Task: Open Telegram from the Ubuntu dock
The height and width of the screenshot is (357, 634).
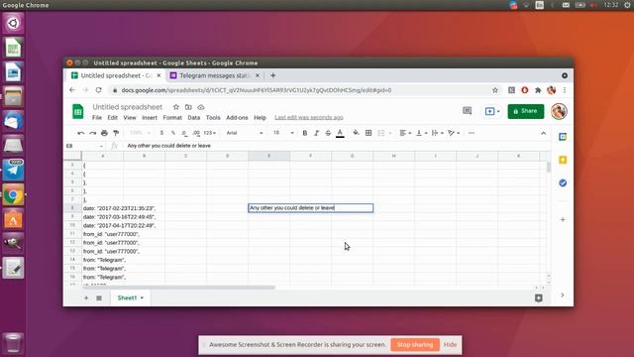Action: pos(13,170)
